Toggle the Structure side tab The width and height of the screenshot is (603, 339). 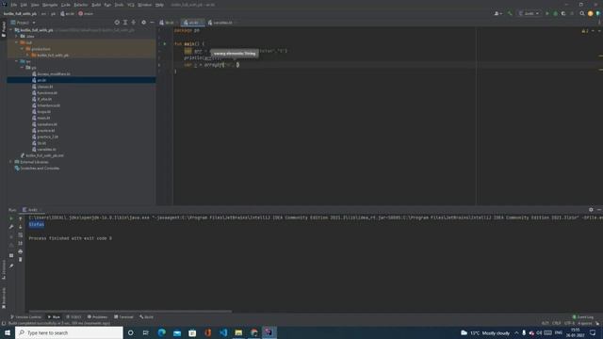(x=4, y=269)
